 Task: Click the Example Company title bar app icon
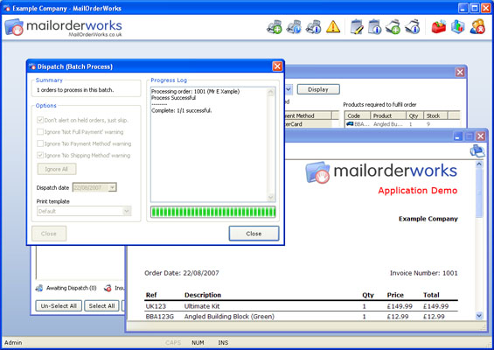point(7,8)
